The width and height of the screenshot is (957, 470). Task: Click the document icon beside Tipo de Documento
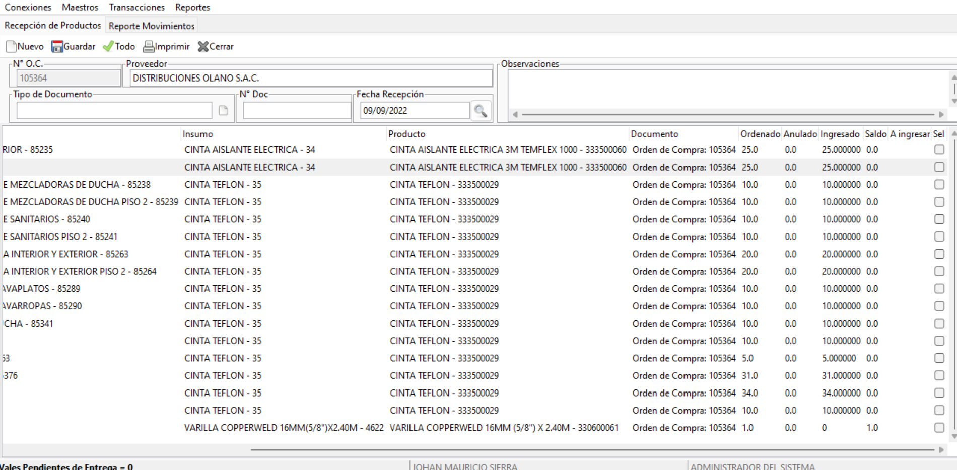click(223, 111)
